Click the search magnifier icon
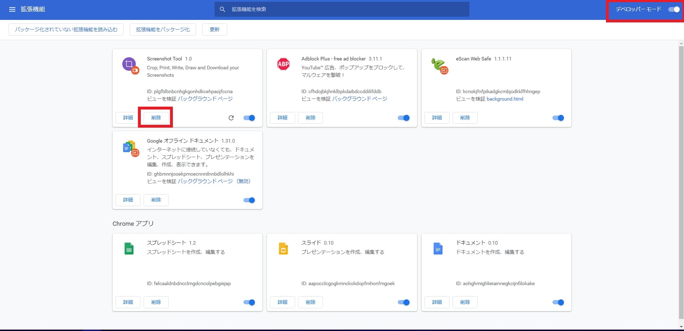The width and height of the screenshot is (684, 331). click(222, 9)
